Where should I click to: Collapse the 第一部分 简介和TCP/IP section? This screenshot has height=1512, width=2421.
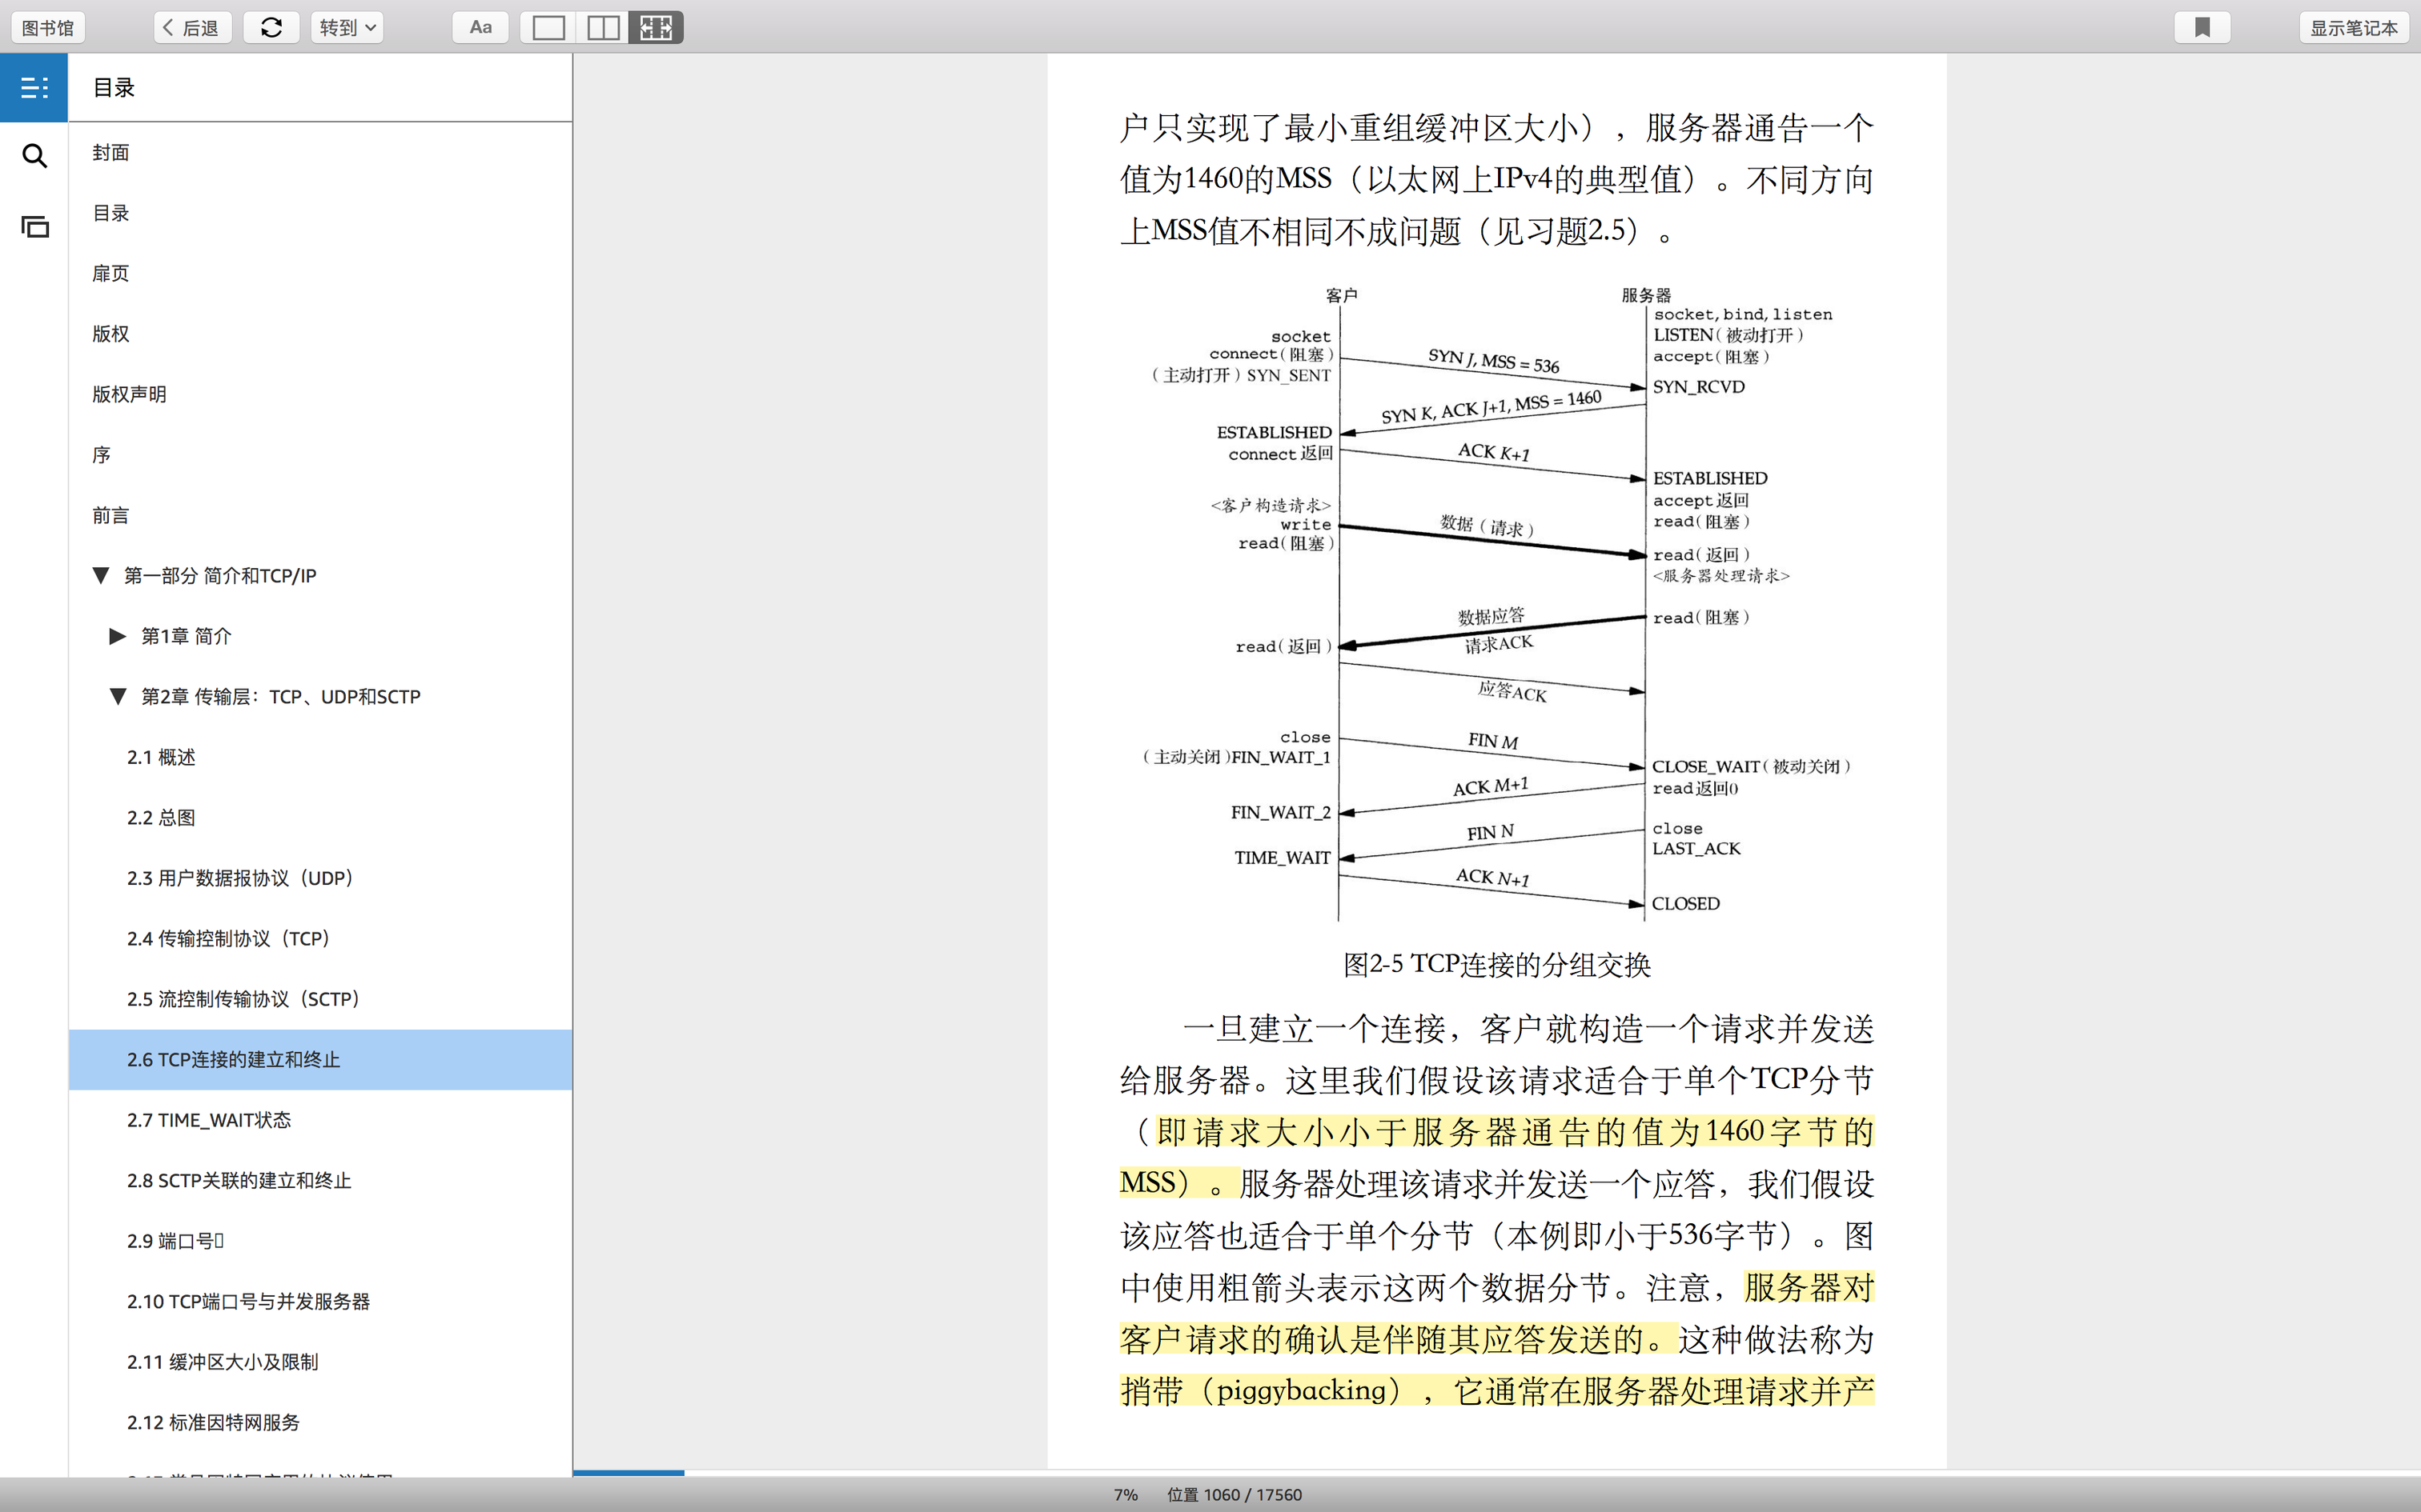(x=100, y=576)
